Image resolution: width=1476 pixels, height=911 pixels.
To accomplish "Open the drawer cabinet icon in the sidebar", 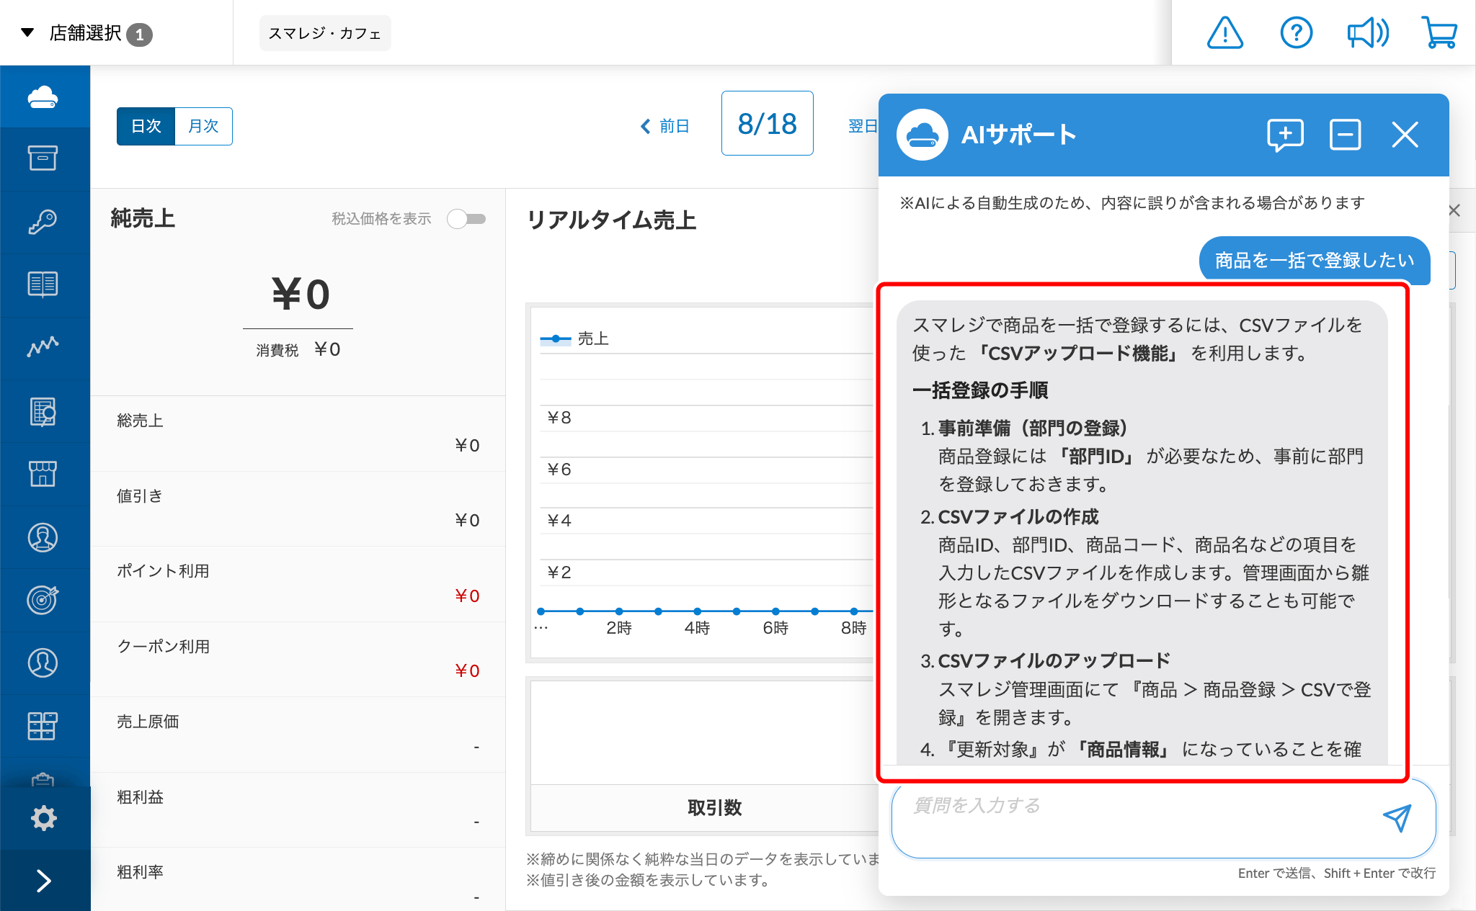I will (x=43, y=726).
